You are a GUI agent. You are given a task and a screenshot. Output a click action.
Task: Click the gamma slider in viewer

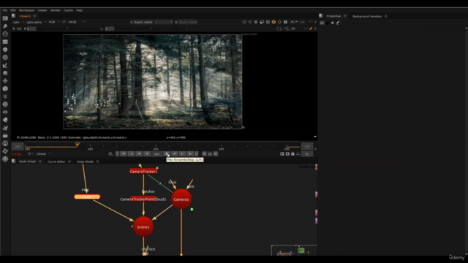click(151, 28)
